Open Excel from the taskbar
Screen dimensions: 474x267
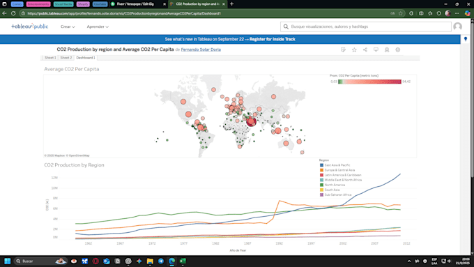pos(183,261)
